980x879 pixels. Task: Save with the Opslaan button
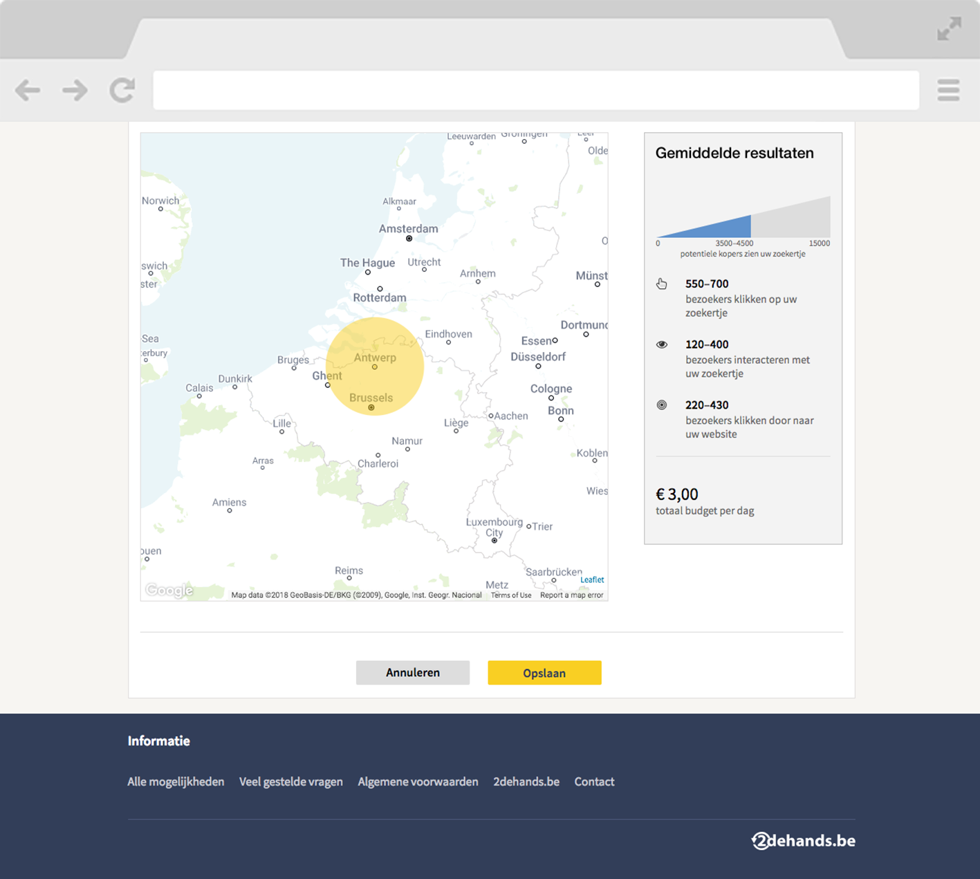pos(544,672)
